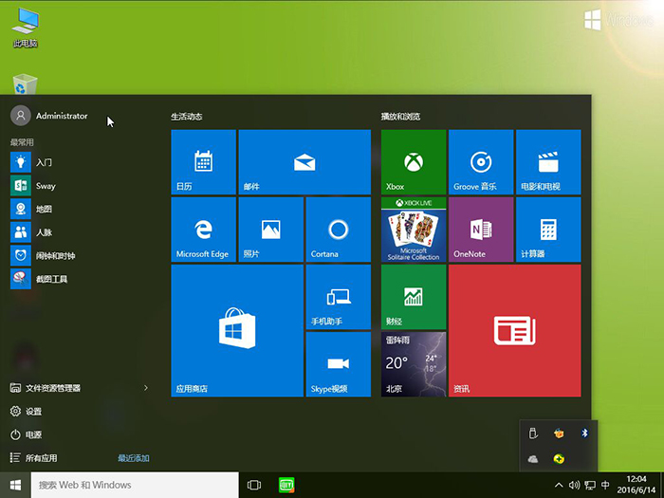664x498 pixels.
Task: Open the 计算器 calculator tile
Action: (548, 230)
